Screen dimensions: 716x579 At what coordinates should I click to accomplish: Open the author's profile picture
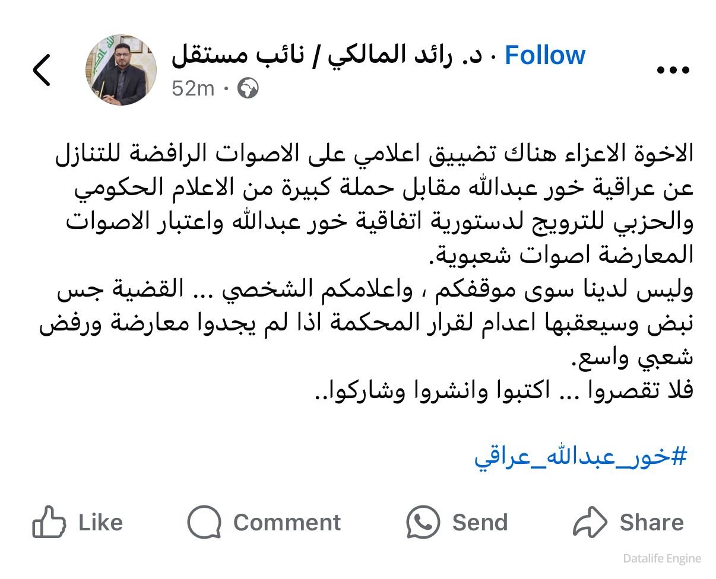pyautogui.click(x=121, y=70)
